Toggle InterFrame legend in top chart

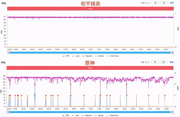112,56
